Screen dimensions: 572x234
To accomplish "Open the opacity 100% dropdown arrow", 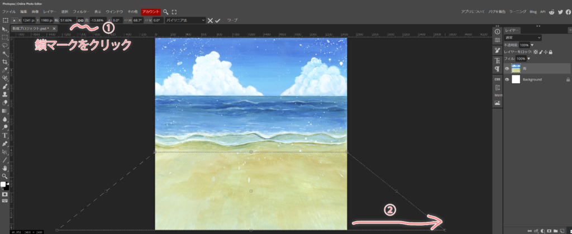I will click(x=532, y=45).
